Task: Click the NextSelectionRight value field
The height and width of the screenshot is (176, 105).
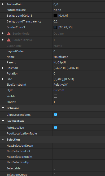Action: (79, 157)
